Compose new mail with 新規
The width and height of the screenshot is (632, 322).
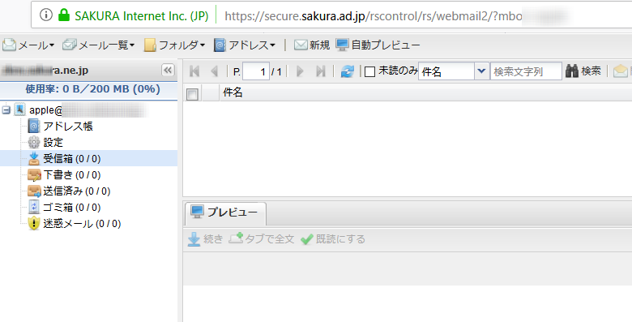312,45
